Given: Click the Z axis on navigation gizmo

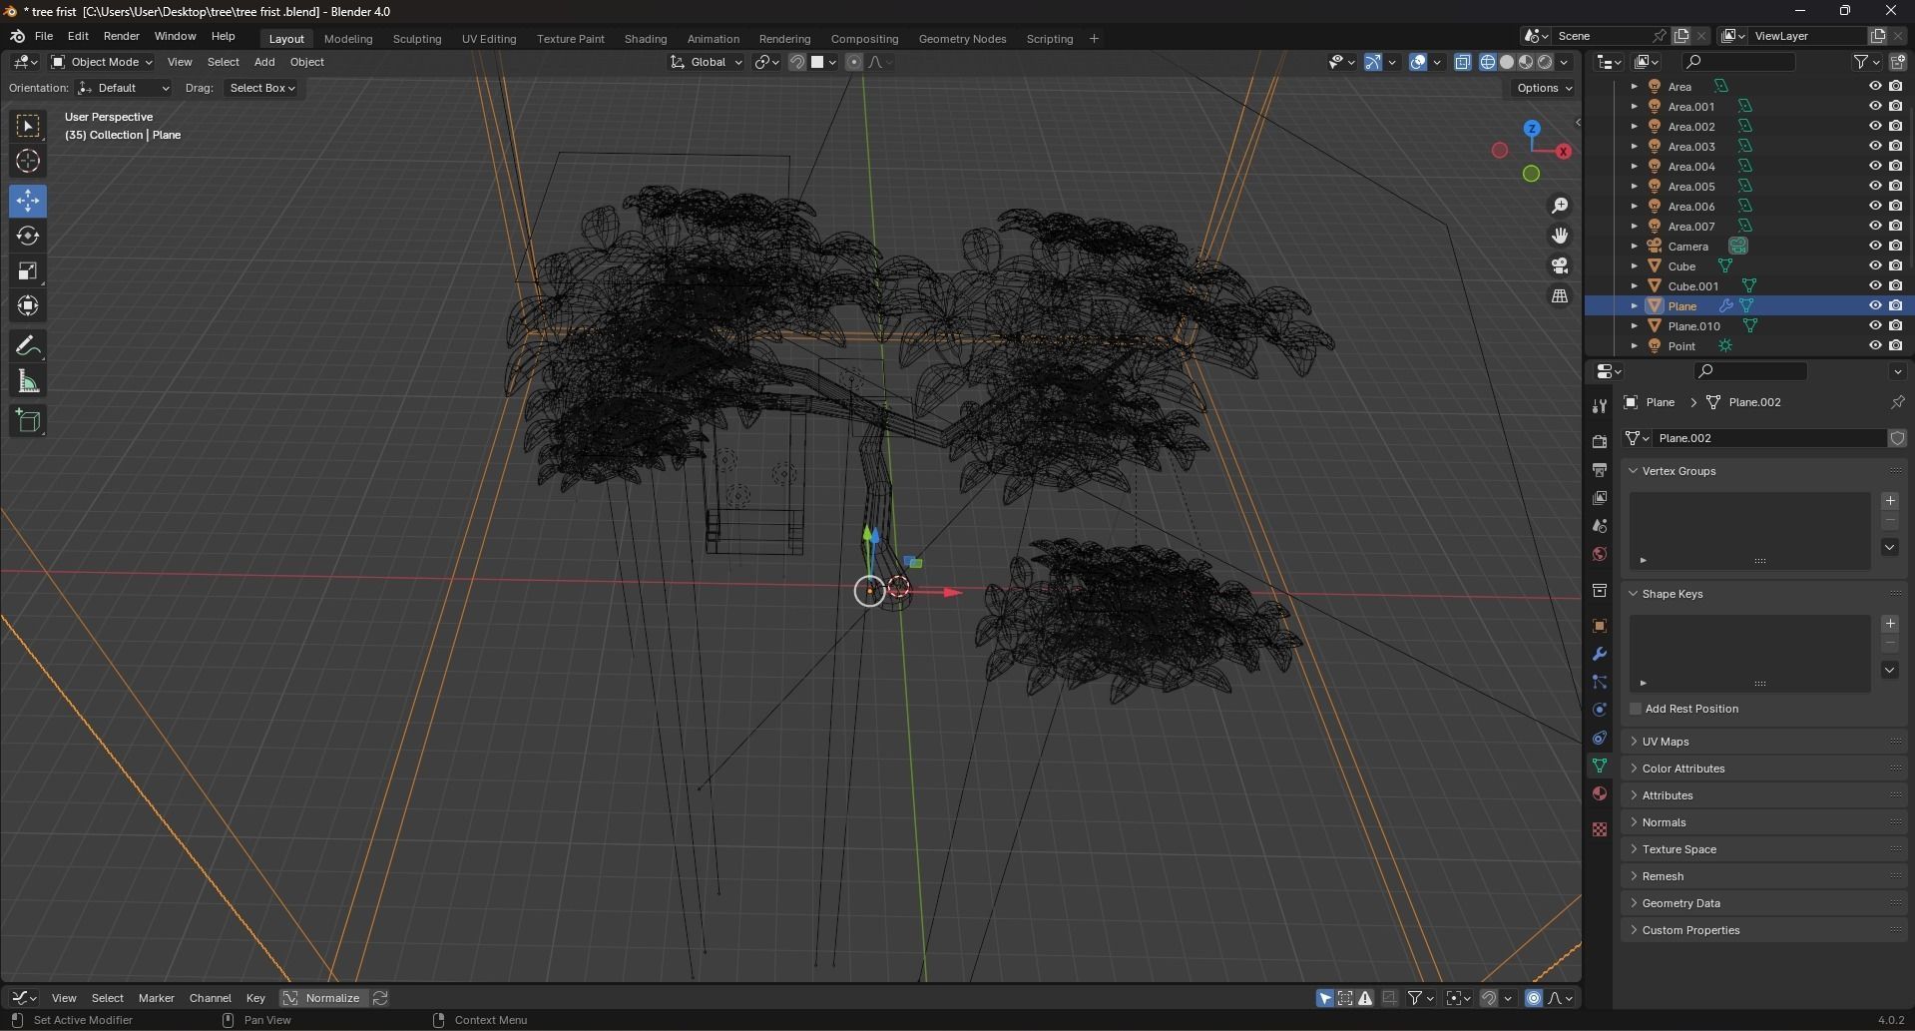Looking at the screenshot, I should pos(1532,129).
